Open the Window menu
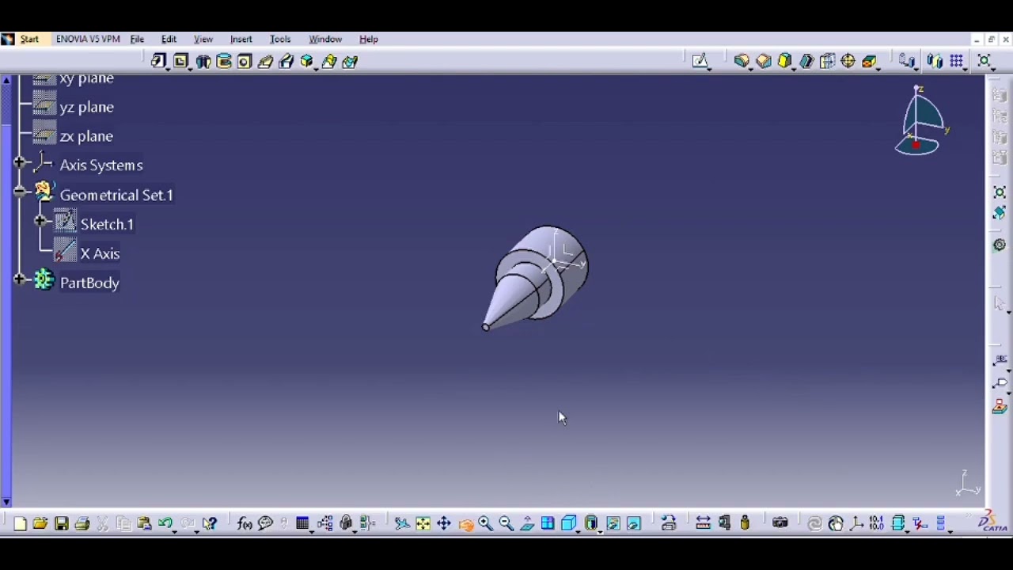 325,39
